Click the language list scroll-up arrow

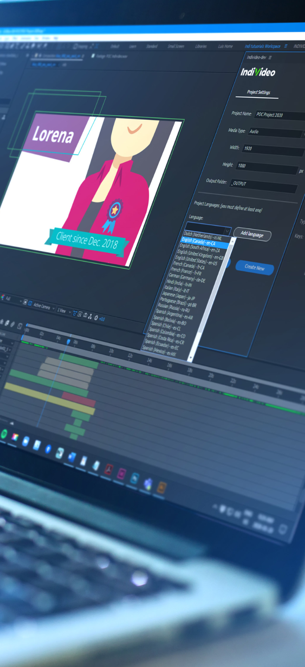[x=232, y=241]
